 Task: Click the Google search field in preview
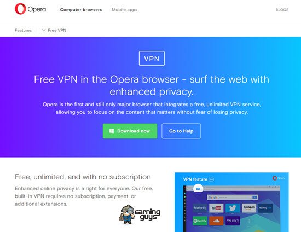tap(233, 198)
